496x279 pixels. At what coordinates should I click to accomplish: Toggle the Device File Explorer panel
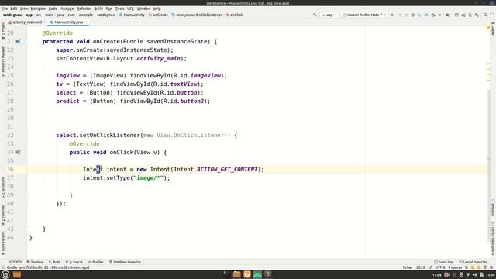pyautogui.click(x=493, y=239)
